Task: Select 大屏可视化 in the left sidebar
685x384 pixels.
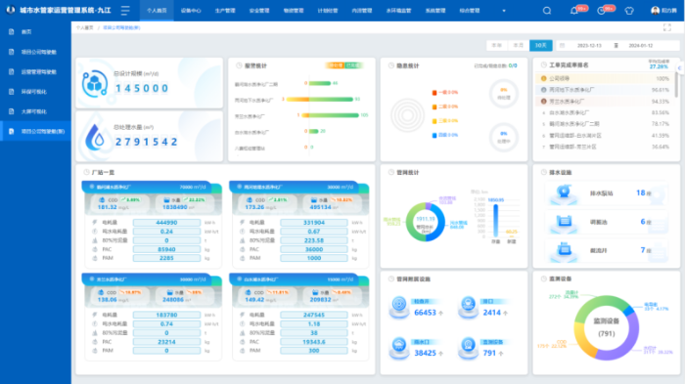Action: point(34,111)
